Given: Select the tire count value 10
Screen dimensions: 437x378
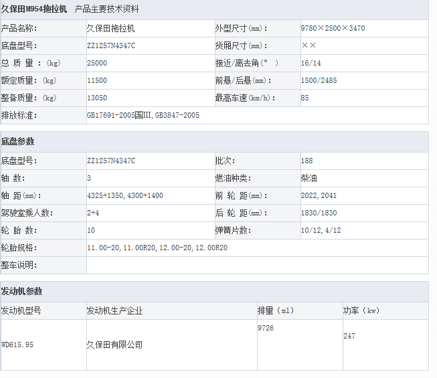Looking at the screenshot, I should 91,230.
